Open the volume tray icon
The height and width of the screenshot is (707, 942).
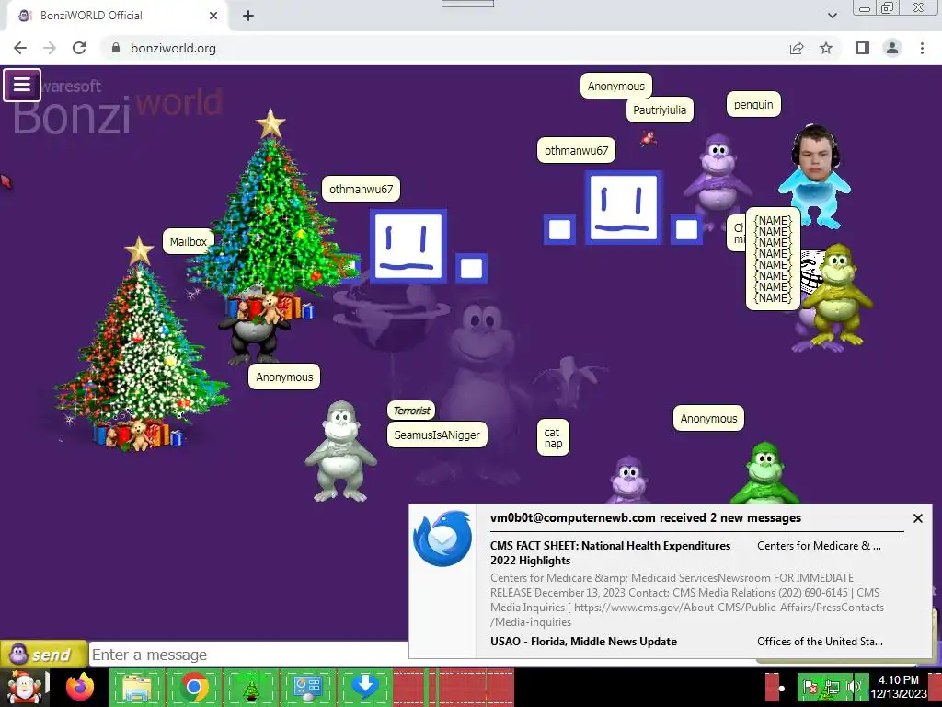click(x=852, y=687)
